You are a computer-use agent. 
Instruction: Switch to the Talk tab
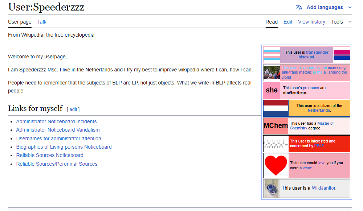(x=42, y=22)
